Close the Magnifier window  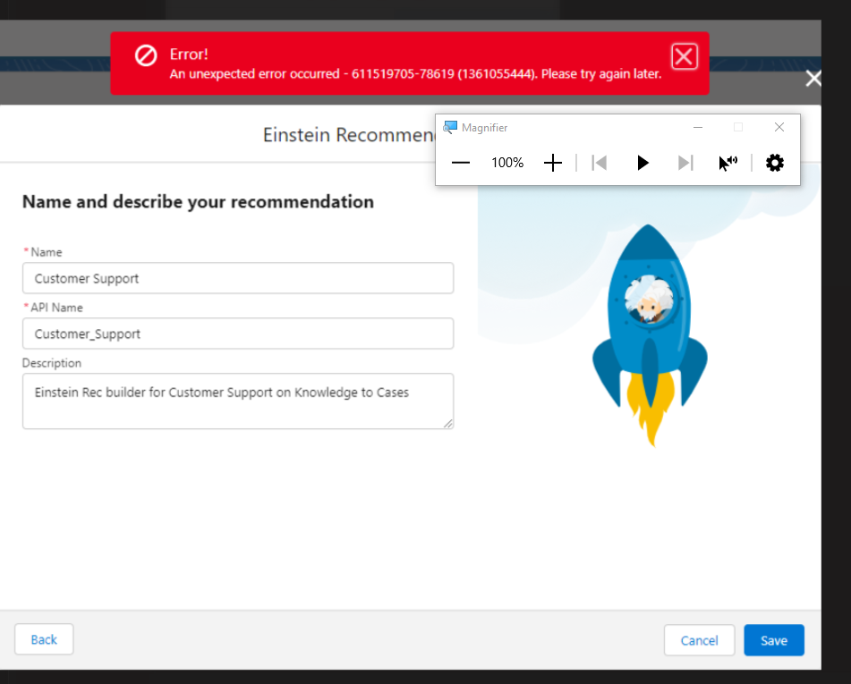pos(779,128)
